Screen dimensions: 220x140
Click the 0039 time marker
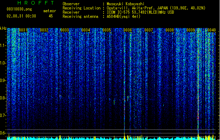click(x=191, y=30)
